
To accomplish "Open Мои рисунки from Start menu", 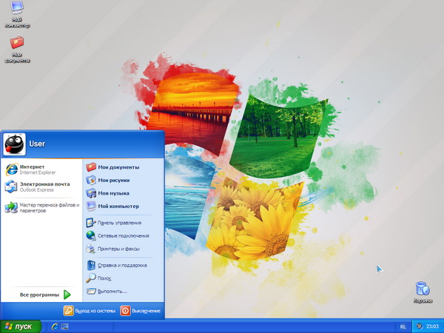I will coord(112,180).
